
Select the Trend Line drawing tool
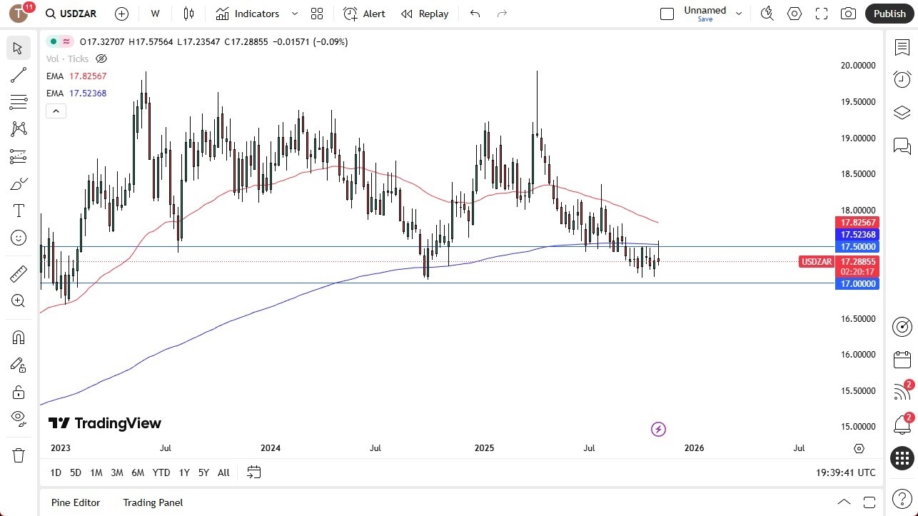(19, 75)
